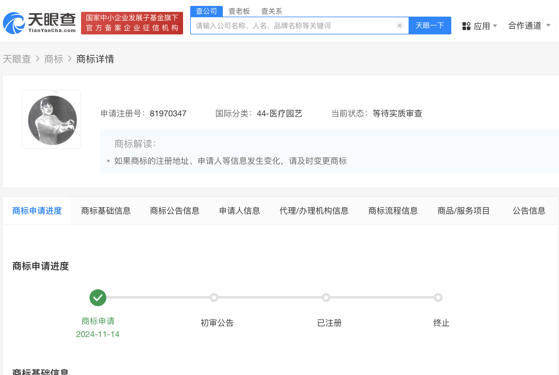Expand the 合作通道 dropdown
The image size is (559, 375).
point(529,26)
